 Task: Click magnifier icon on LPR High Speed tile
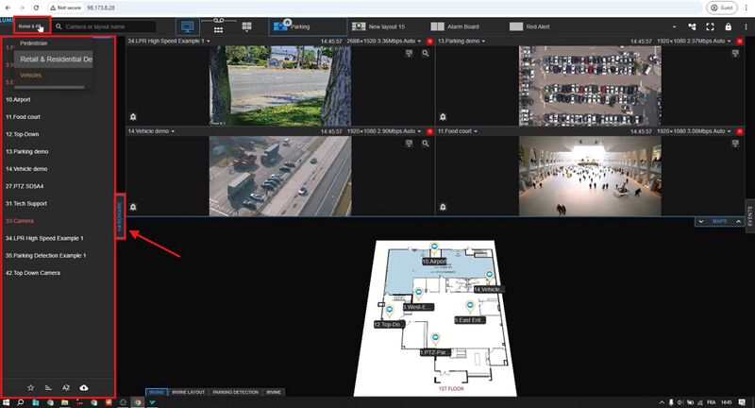pyautogui.click(x=426, y=54)
